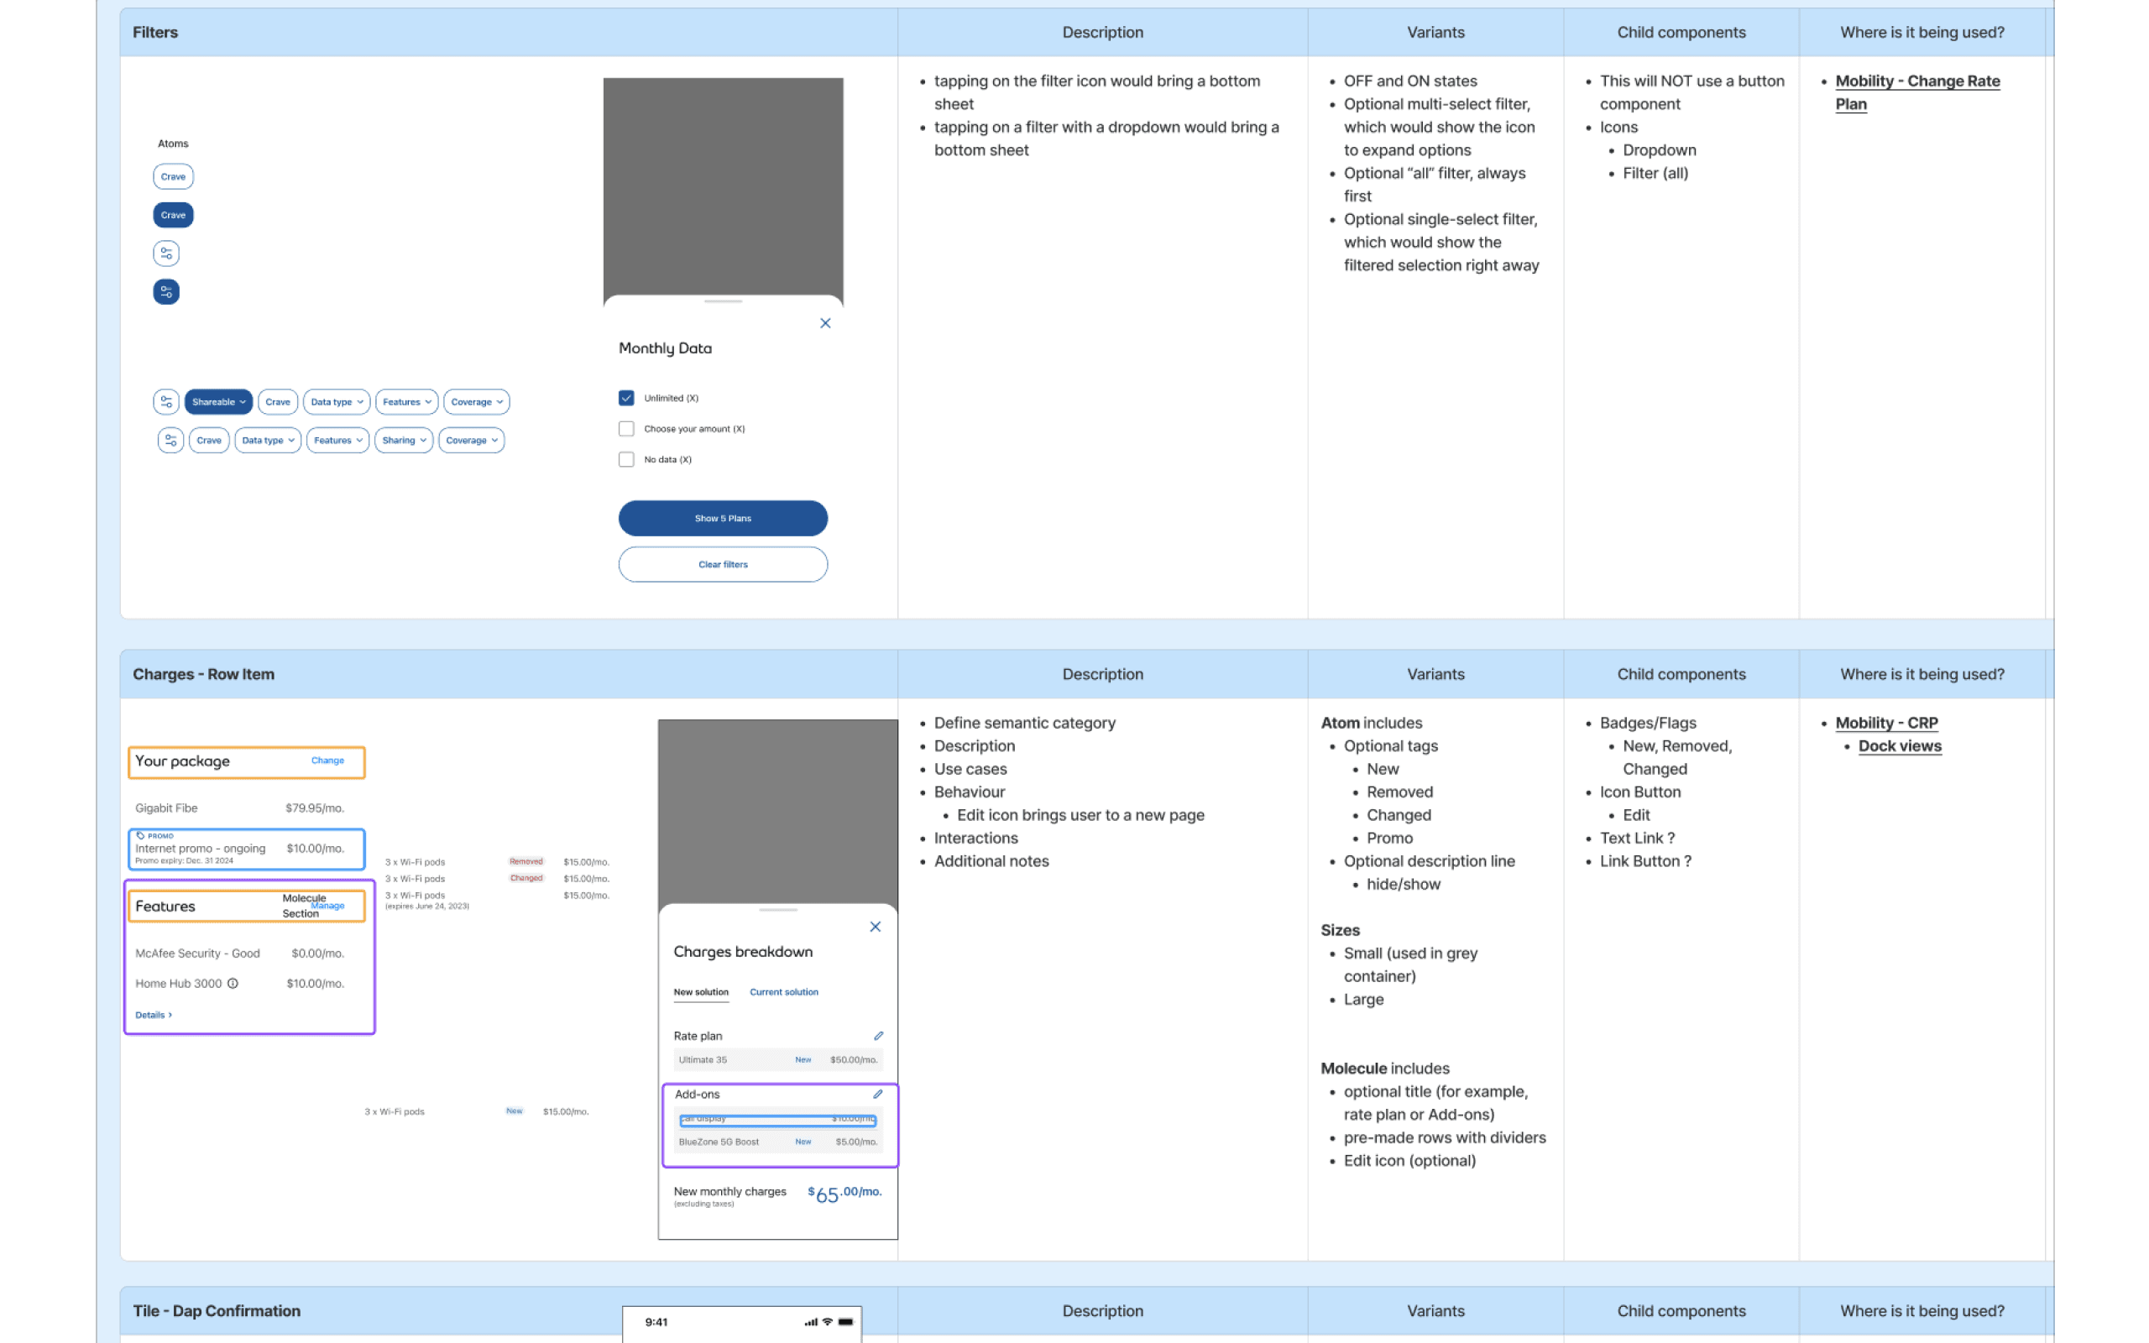Click the Dock views link
The width and height of the screenshot is (2149, 1343).
click(1900, 746)
